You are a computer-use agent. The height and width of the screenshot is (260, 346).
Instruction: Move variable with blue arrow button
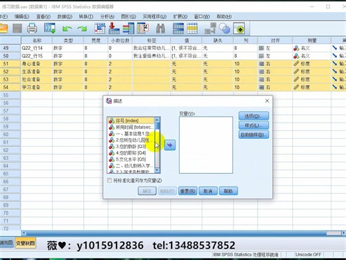tap(170, 145)
